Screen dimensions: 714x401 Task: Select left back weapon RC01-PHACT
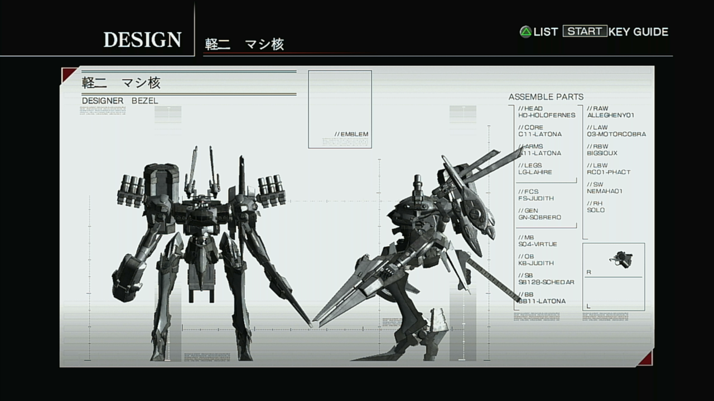(x=609, y=172)
